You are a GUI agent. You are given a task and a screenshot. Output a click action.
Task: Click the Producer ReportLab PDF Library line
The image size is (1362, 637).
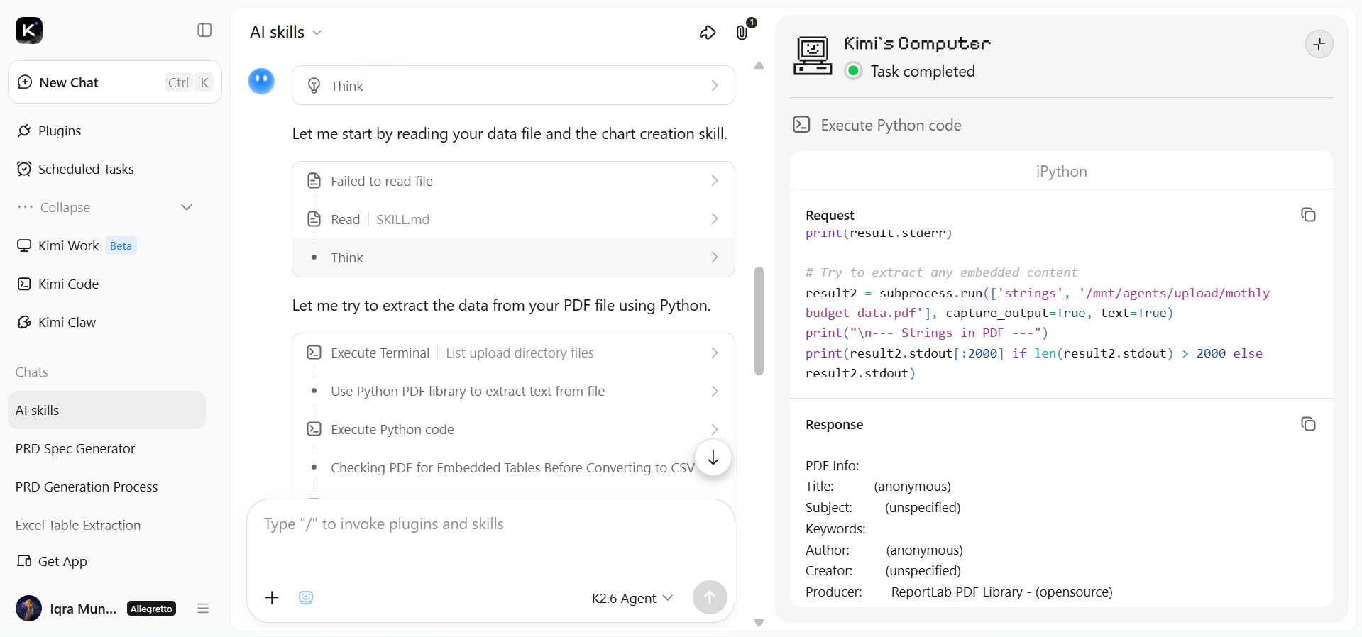959,592
